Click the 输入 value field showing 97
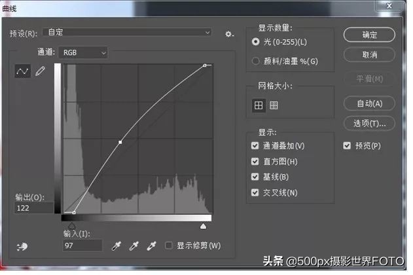The width and height of the screenshot is (413, 275). [x=82, y=246]
